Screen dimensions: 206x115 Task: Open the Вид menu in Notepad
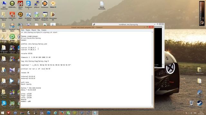click(39, 30)
